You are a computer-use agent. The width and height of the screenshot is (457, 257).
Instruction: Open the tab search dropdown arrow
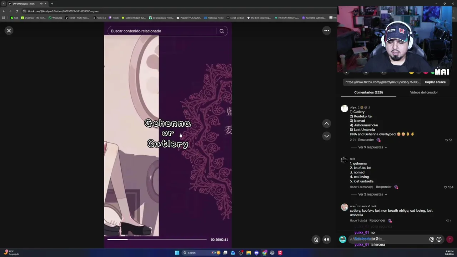(3, 4)
